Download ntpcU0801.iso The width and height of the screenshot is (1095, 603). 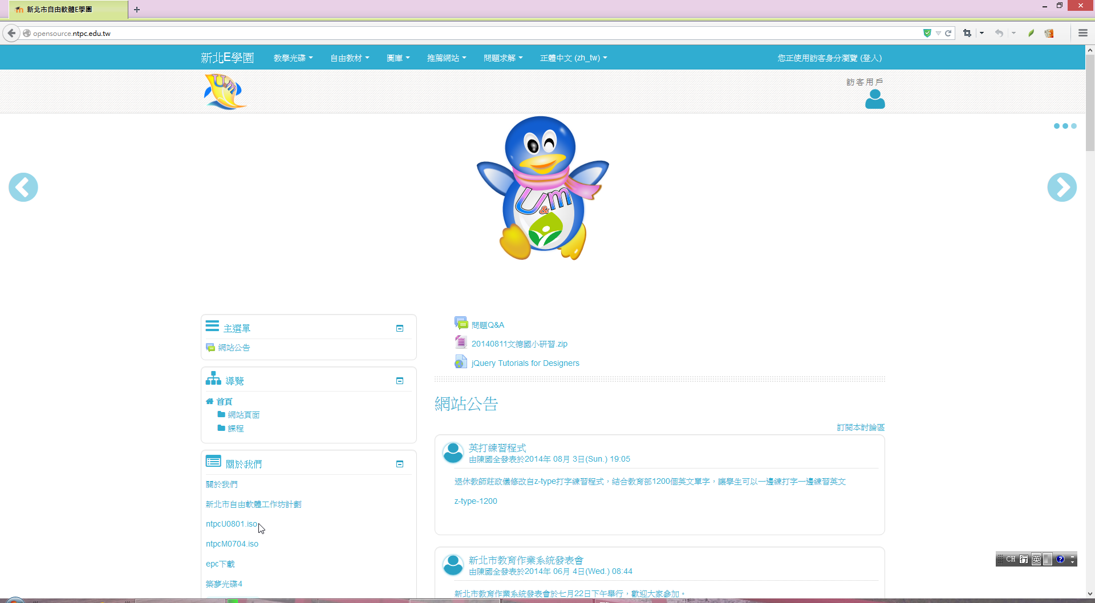232,524
